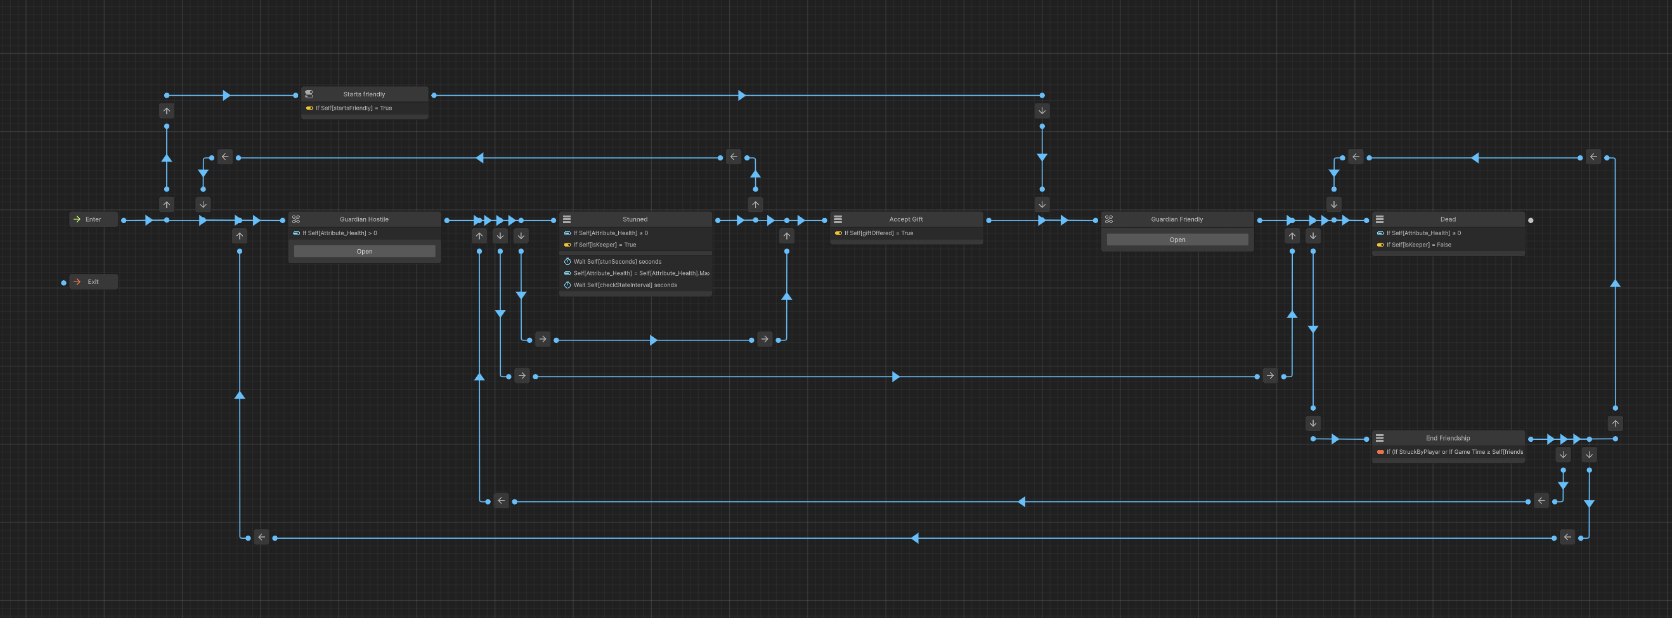Select the End Friendship node title
Viewport: 1672px width, 618px height.
pyautogui.click(x=1448, y=438)
